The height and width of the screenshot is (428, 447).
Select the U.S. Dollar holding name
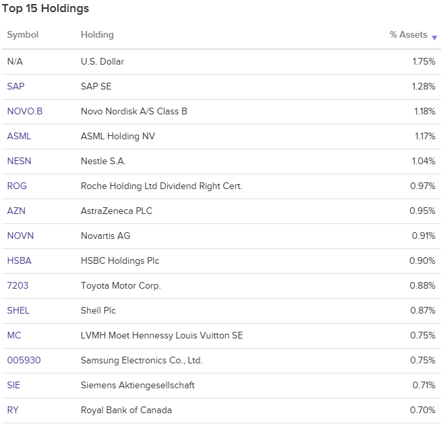click(x=102, y=61)
